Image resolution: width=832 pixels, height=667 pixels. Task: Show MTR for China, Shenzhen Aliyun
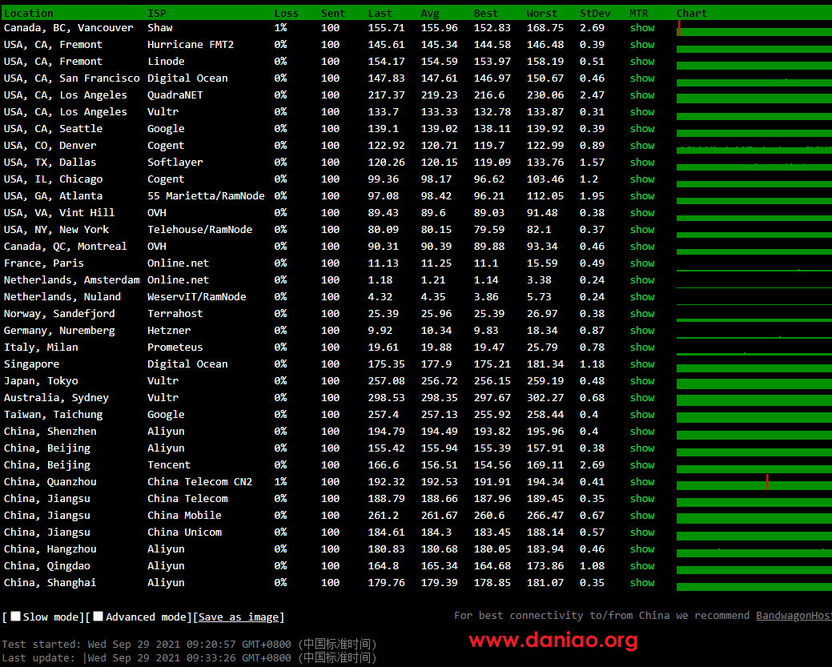[642, 432]
